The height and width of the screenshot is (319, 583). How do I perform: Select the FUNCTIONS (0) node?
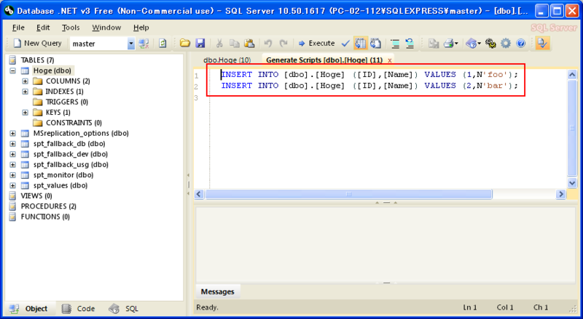[x=39, y=217]
